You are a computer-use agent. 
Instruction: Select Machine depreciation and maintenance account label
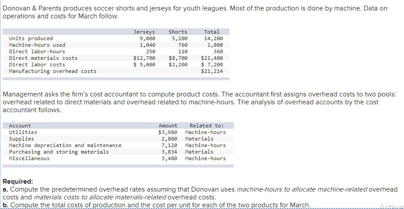65,145
